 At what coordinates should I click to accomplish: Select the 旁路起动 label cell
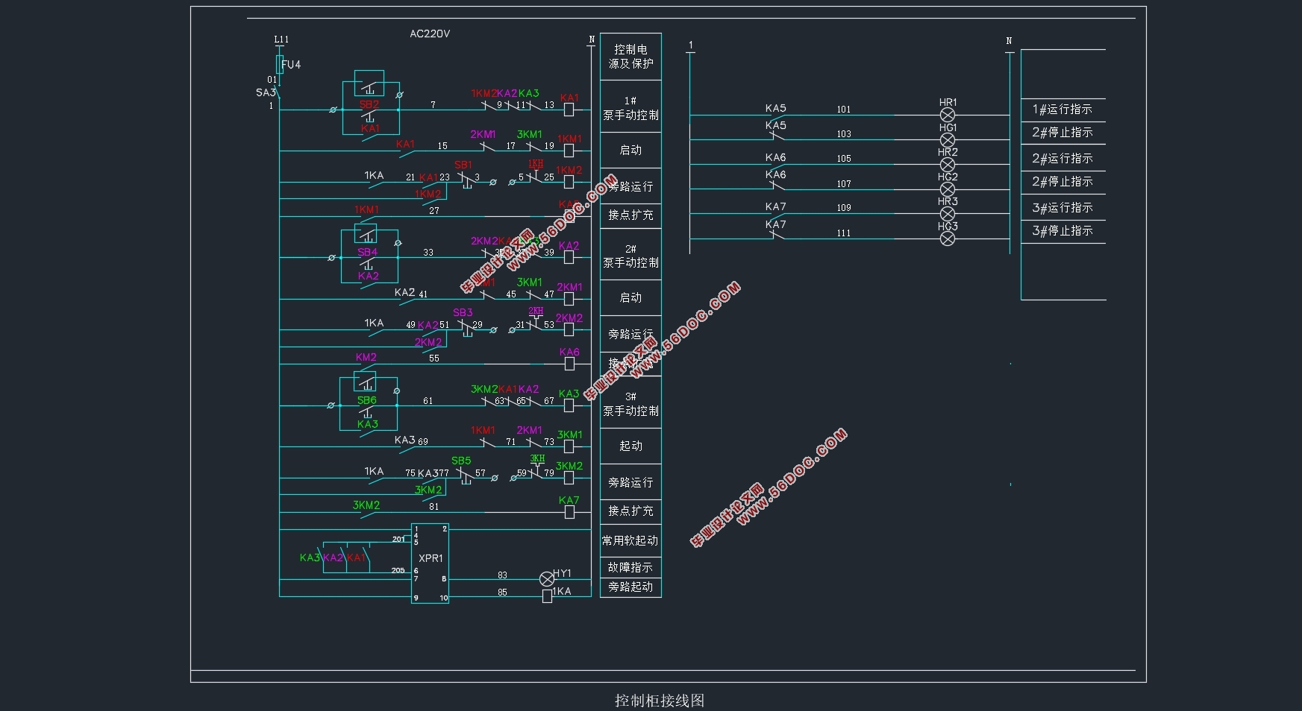(630, 587)
